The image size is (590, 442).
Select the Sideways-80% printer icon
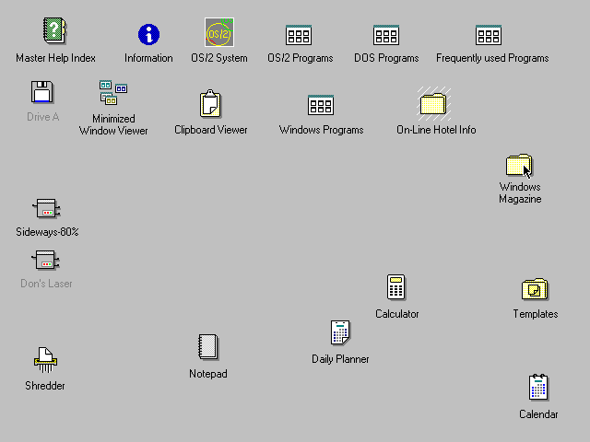[x=47, y=208]
